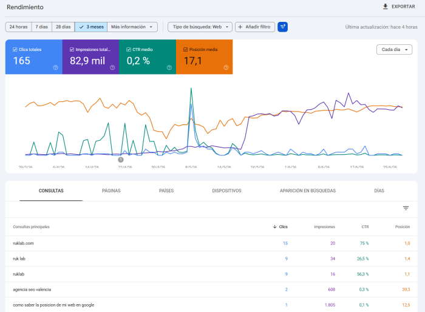Click the tallest spike in the performance chart

point(191,89)
